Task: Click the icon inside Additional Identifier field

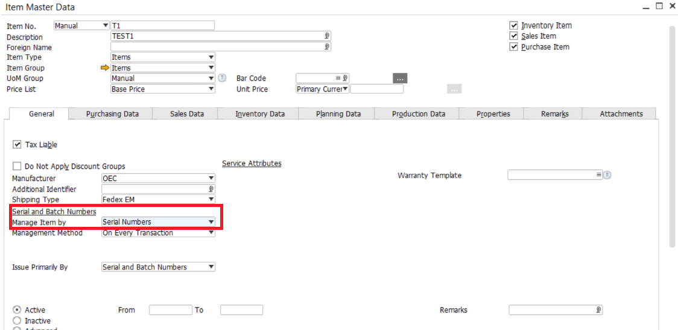Action: [211, 189]
